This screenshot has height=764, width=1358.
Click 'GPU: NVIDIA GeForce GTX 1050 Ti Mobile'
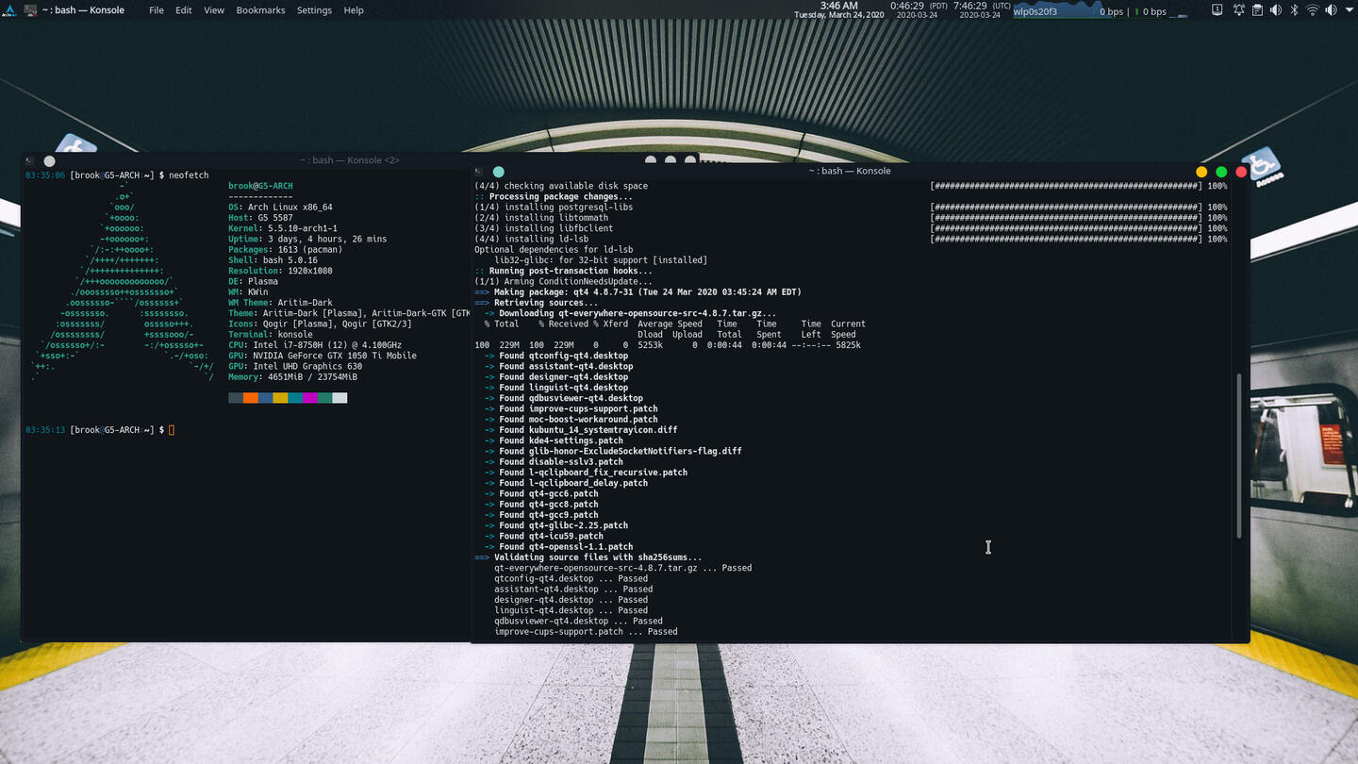pos(323,356)
